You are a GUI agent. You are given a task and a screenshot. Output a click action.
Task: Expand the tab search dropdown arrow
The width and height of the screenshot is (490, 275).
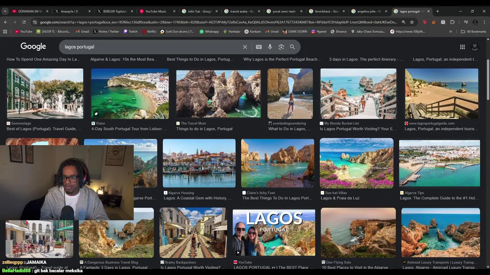[5, 11]
